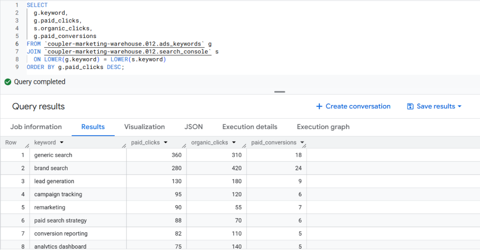Click the Query completed status text
The height and width of the screenshot is (250, 480).
point(40,82)
